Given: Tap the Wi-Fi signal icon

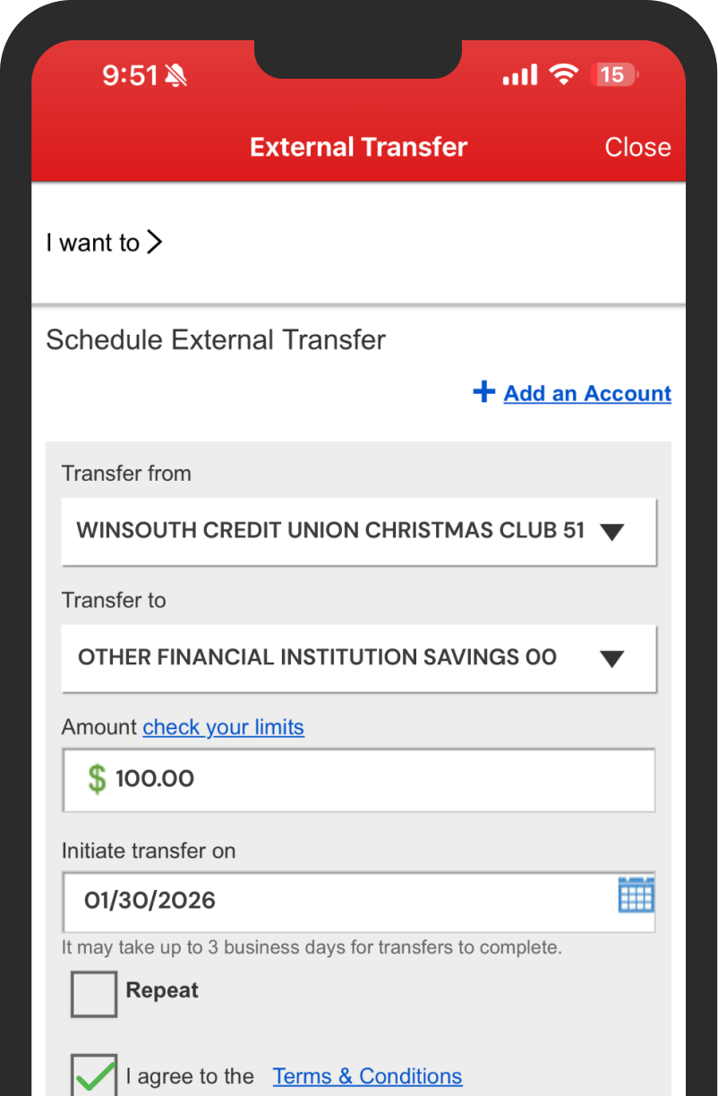Looking at the screenshot, I should (x=564, y=75).
